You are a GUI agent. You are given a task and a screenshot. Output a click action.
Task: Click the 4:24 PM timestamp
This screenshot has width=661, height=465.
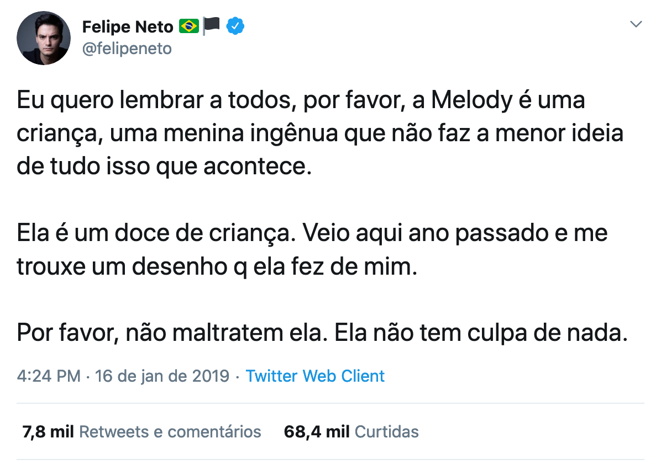click(x=49, y=376)
